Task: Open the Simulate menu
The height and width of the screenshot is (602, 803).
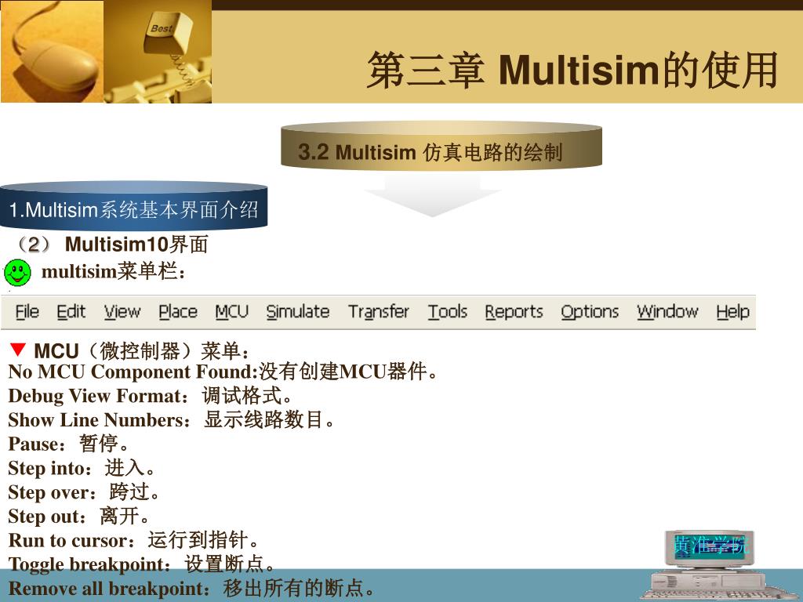Action: [x=297, y=311]
